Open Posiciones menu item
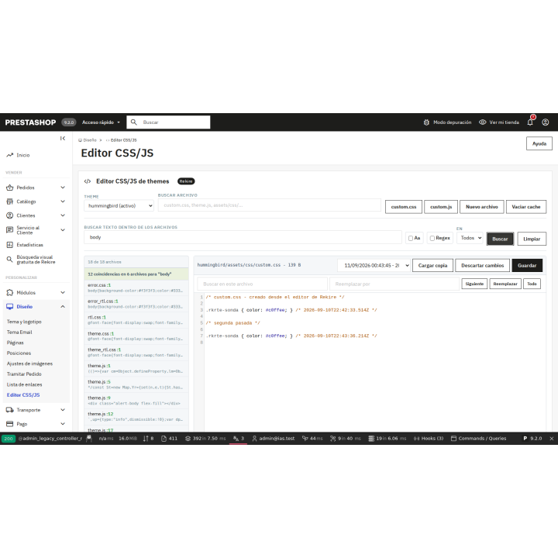558x558 pixels. [x=19, y=353]
